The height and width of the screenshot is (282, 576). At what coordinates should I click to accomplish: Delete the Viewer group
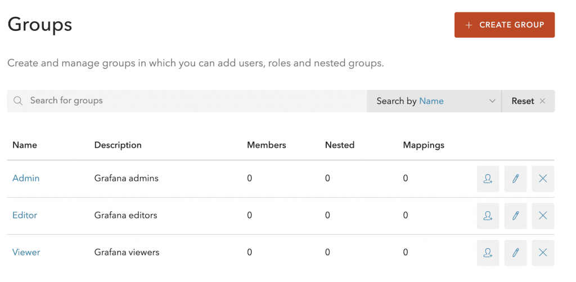coord(543,253)
